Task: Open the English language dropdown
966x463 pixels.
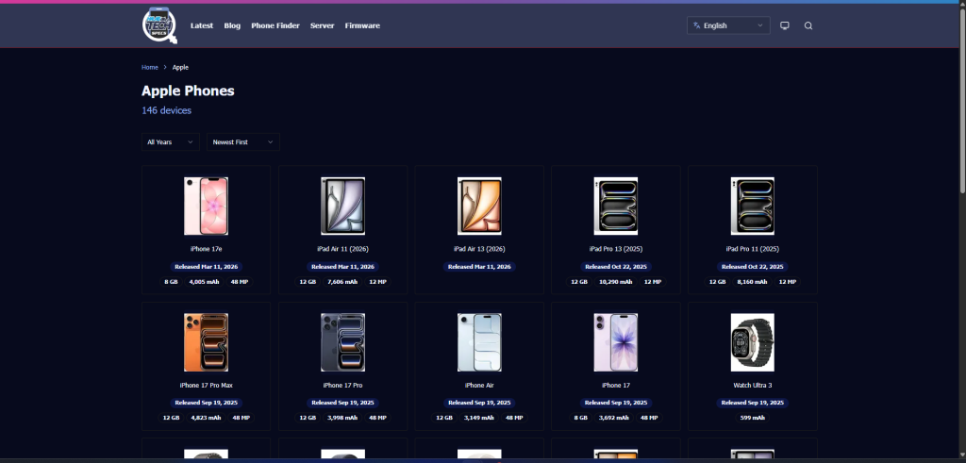Action: coord(728,25)
